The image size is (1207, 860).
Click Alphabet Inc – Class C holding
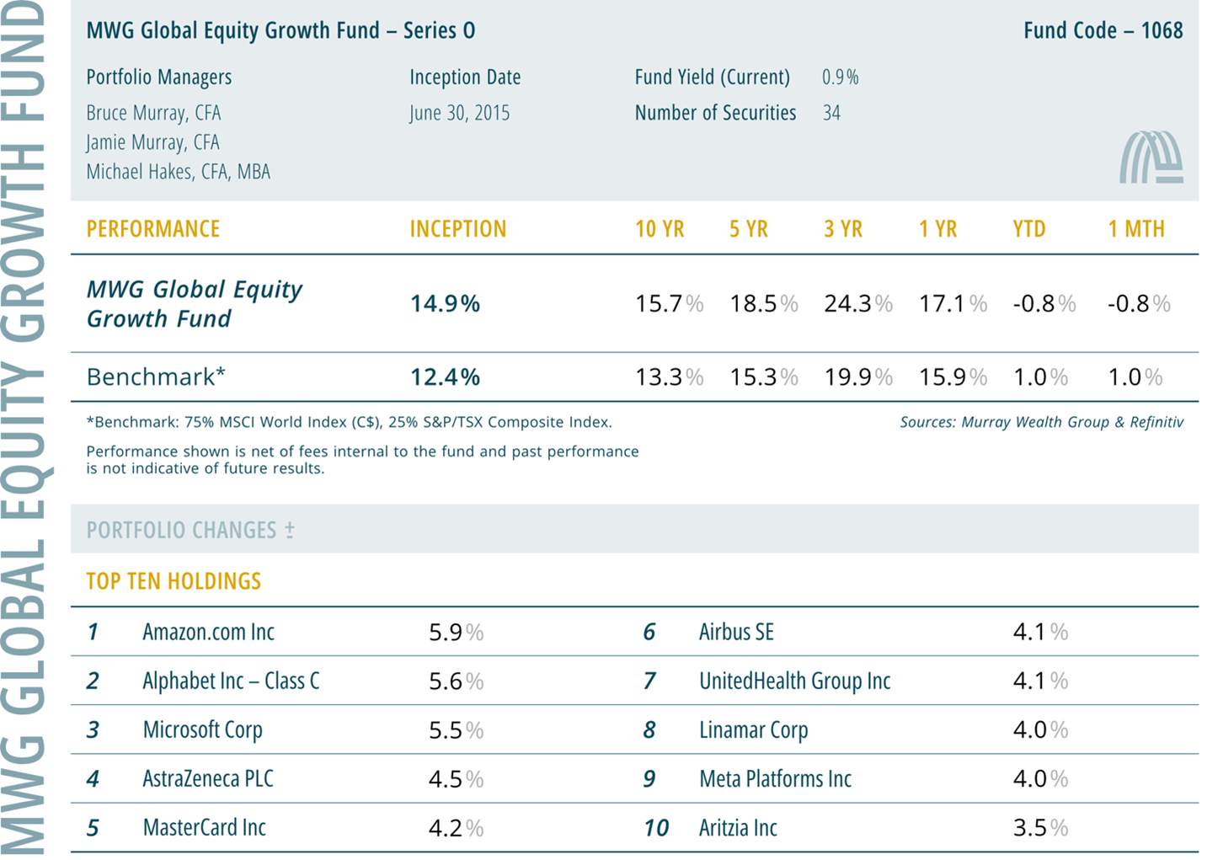coord(231,681)
